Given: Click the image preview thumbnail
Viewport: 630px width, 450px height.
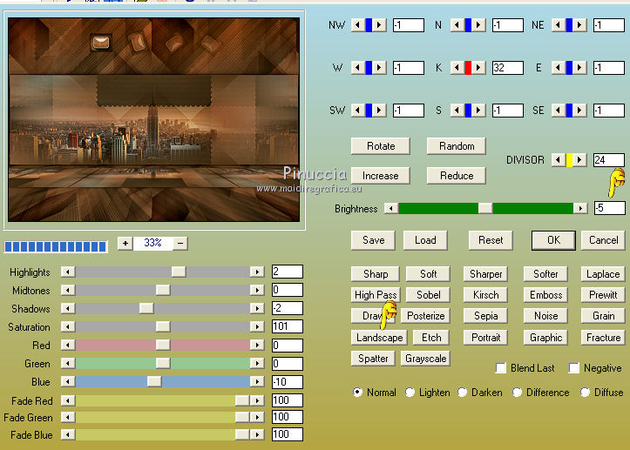Looking at the screenshot, I should 154,119.
